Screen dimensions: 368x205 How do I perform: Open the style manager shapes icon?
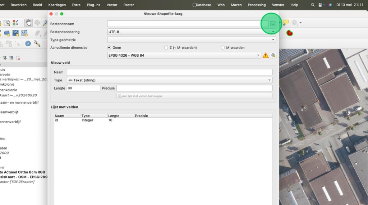15,23
